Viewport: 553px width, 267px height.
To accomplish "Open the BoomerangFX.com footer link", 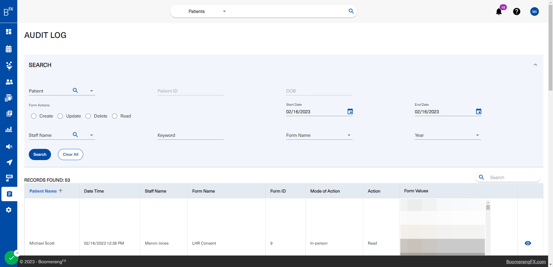I will 526,262.
